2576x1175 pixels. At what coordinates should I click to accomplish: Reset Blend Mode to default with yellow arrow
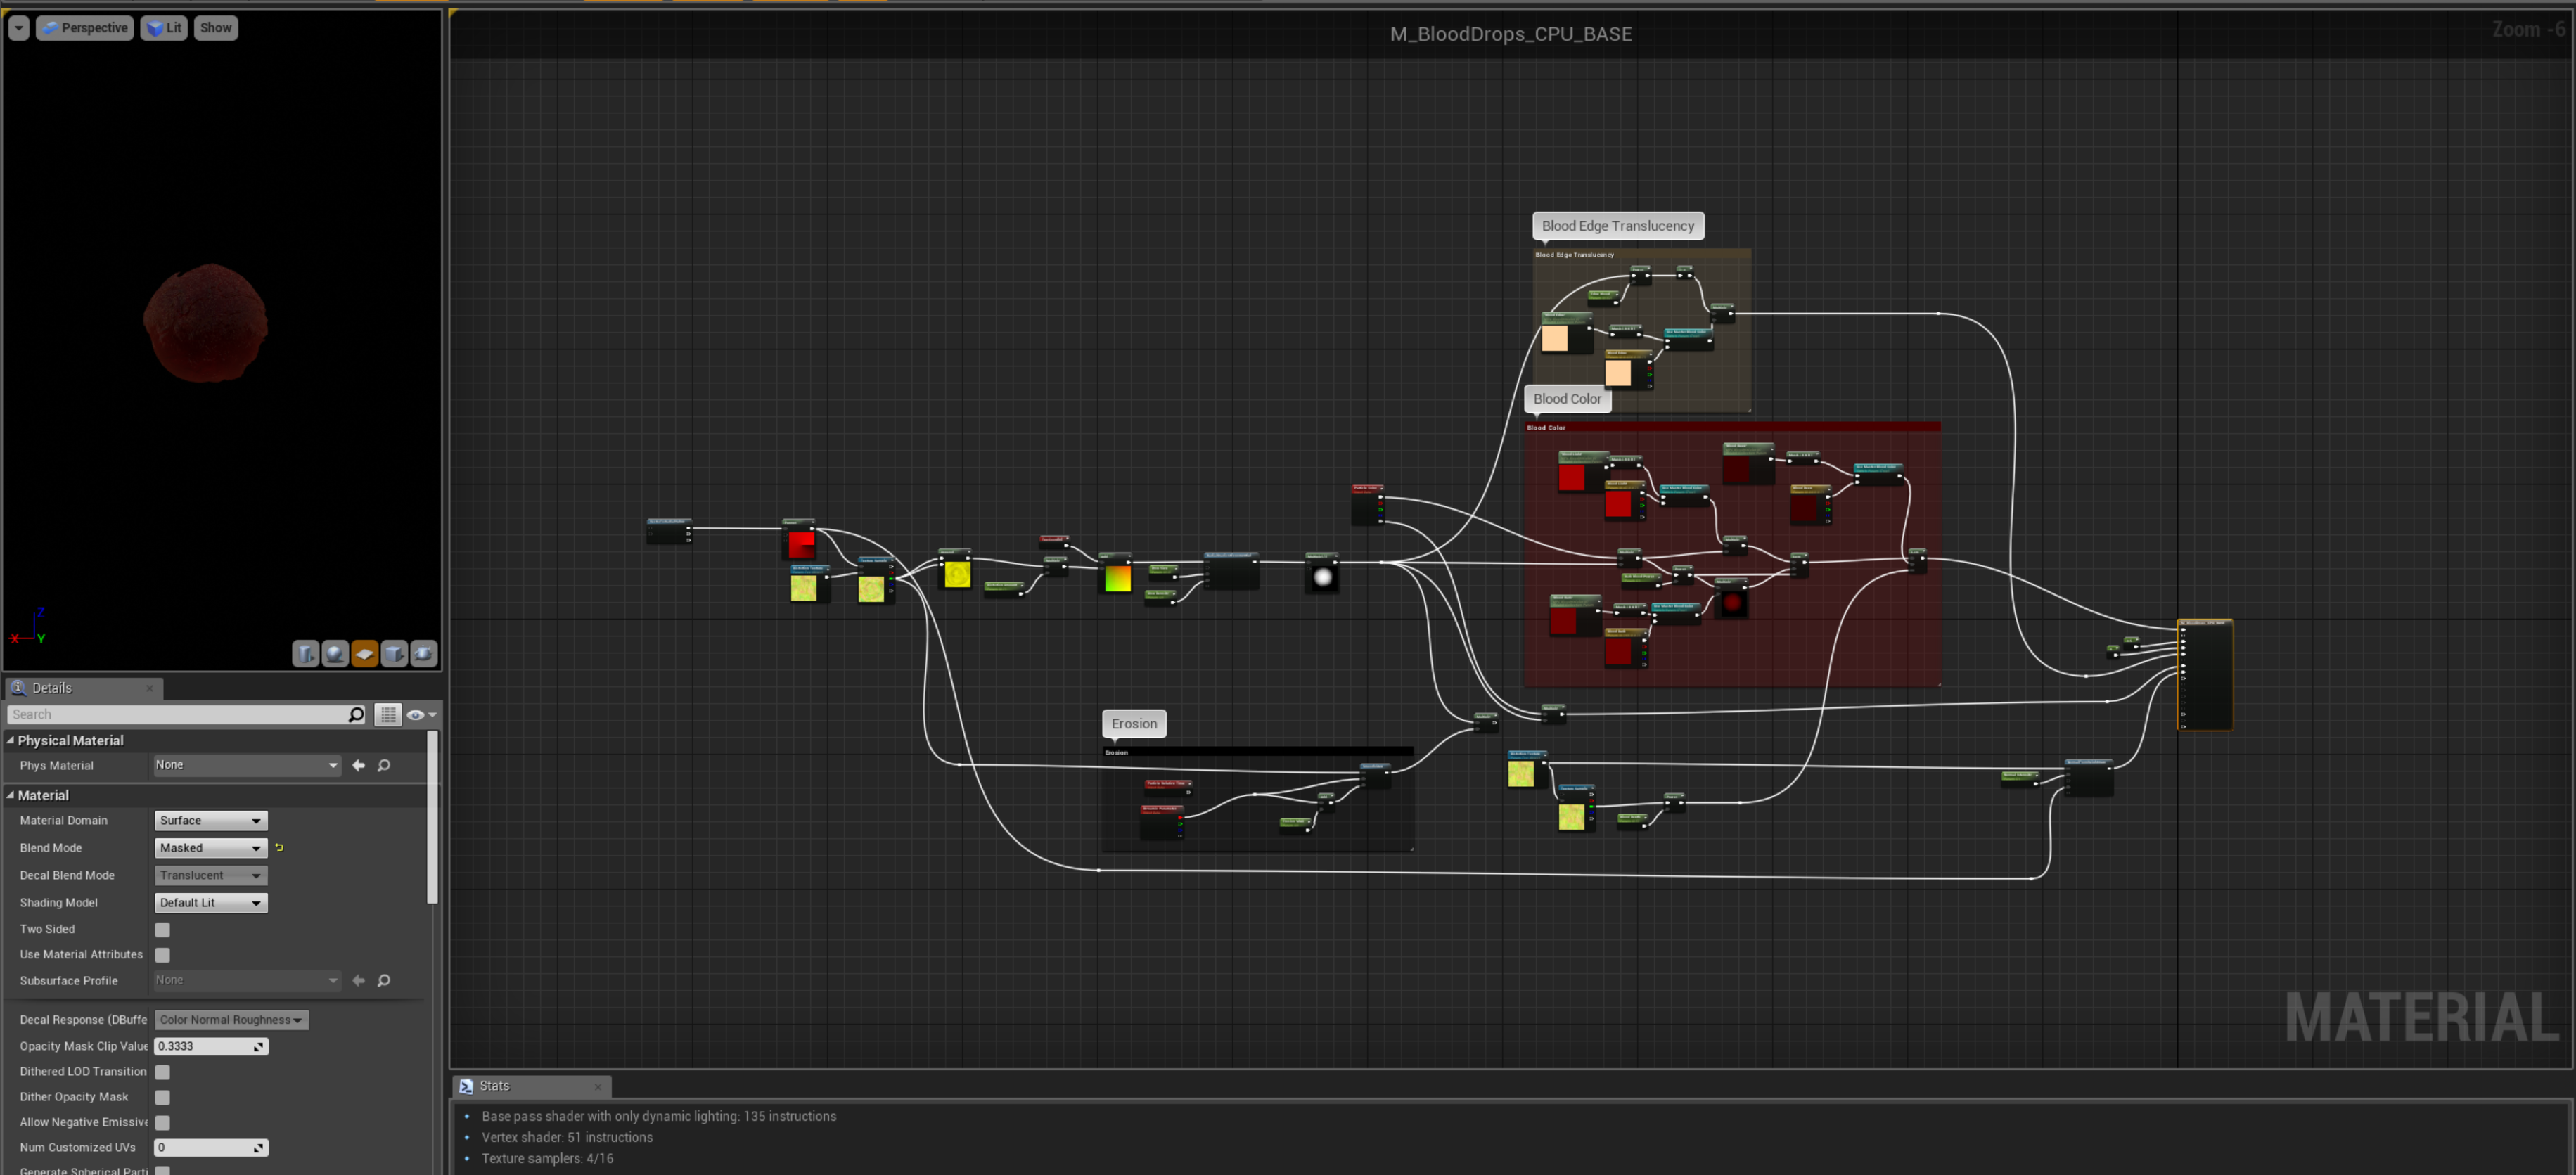279,848
